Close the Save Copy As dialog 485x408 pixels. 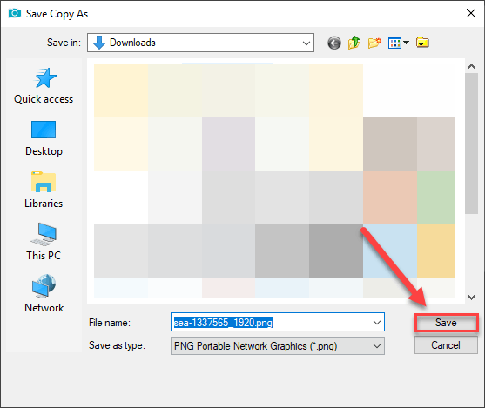point(471,13)
